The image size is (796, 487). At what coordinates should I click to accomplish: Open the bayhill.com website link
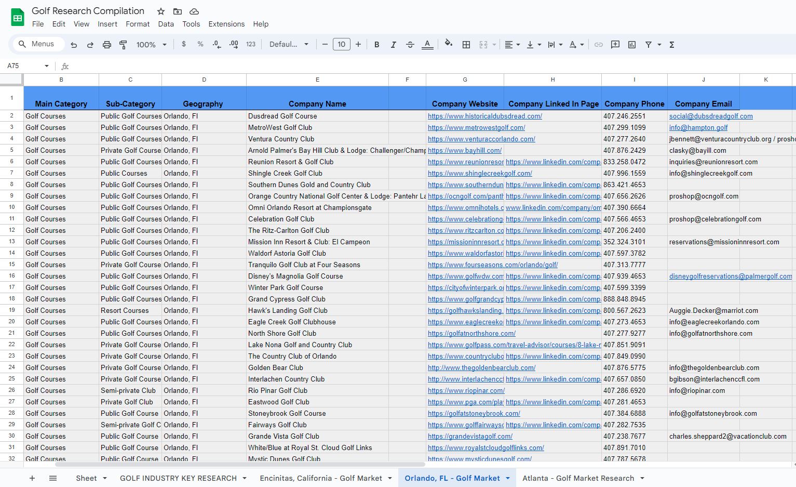pyautogui.click(x=465, y=151)
